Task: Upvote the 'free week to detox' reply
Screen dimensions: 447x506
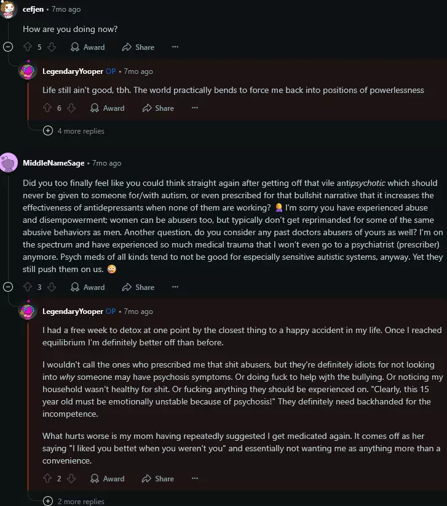Action: click(x=47, y=478)
